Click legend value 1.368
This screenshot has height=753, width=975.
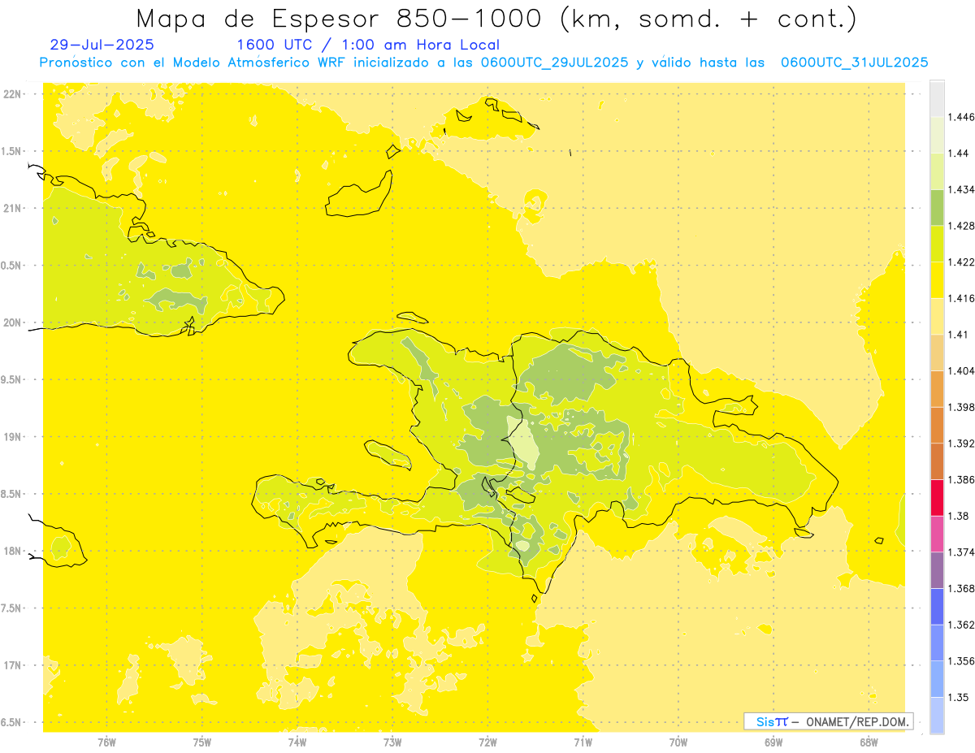click(961, 588)
